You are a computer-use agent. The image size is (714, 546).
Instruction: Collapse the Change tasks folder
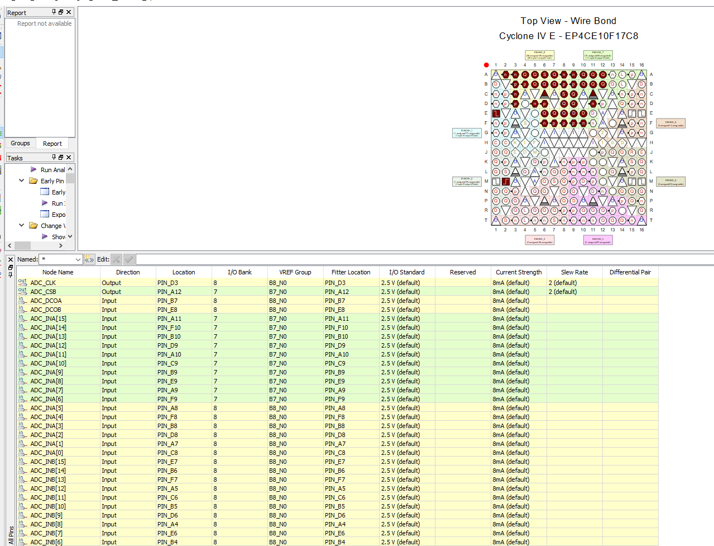(x=22, y=225)
